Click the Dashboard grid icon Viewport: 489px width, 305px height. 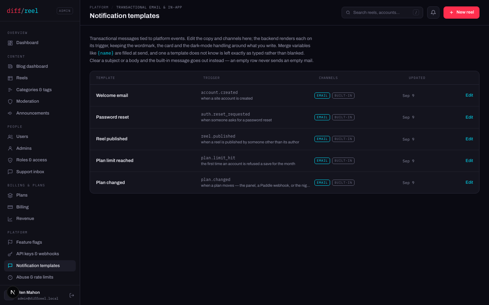click(10, 43)
